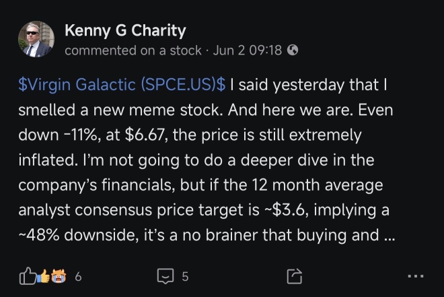Click the yellow thumbs-up emoji reaction

(44, 276)
